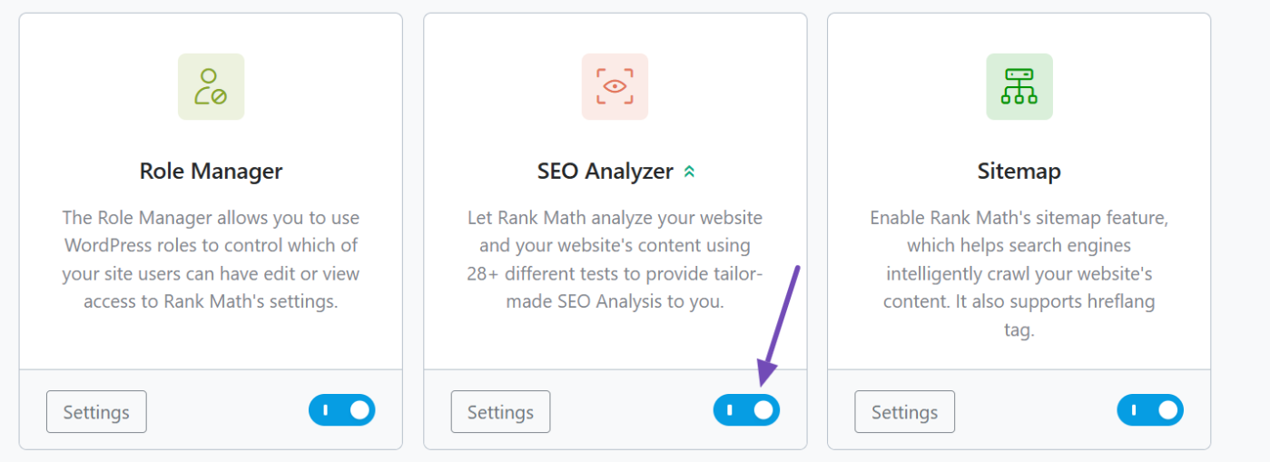Go to Sitemap Settings
1270x462 pixels.
click(x=904, y=412)
